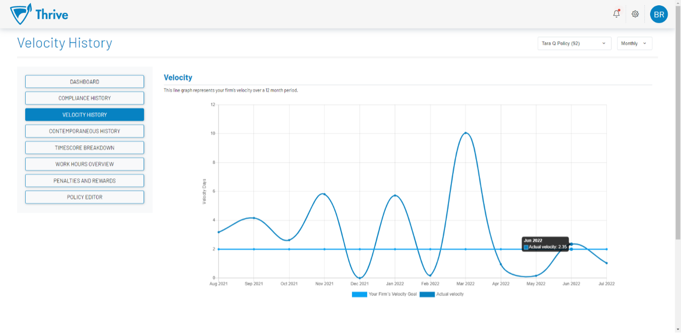Navigate to Penalties and Rewards
Image resolution: width=681 pixels, height=334 pixels.
pyautogui.click(x=84, y=181)
